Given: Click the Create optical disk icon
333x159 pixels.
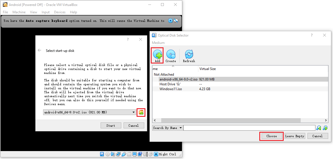Looking at the screenshot, I should click(171, 54).
